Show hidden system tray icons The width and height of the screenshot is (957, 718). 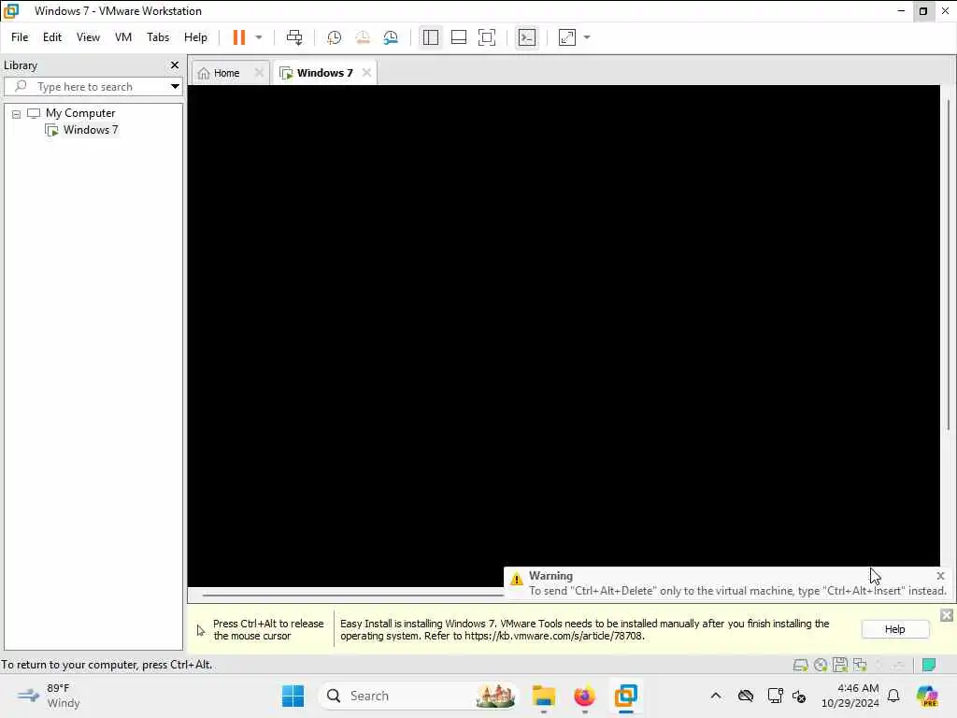(715, 696)
